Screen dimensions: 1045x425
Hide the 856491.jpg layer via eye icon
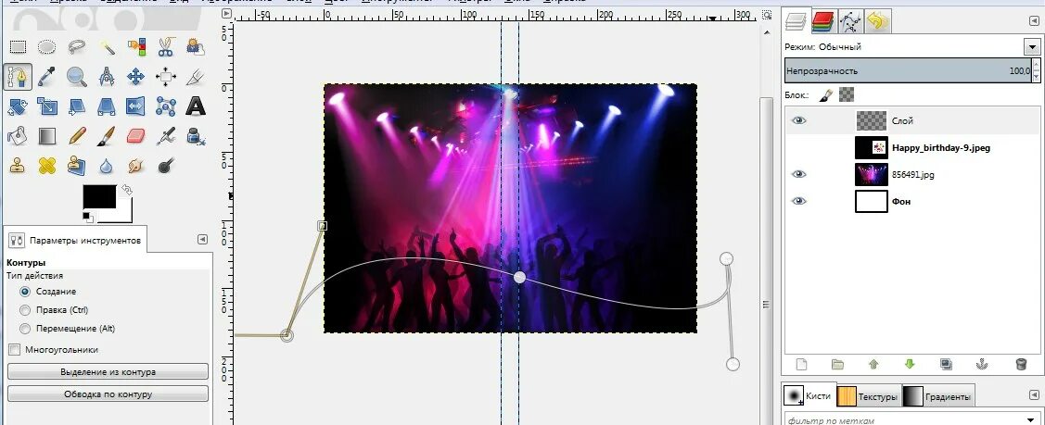[x=798, y=174]
